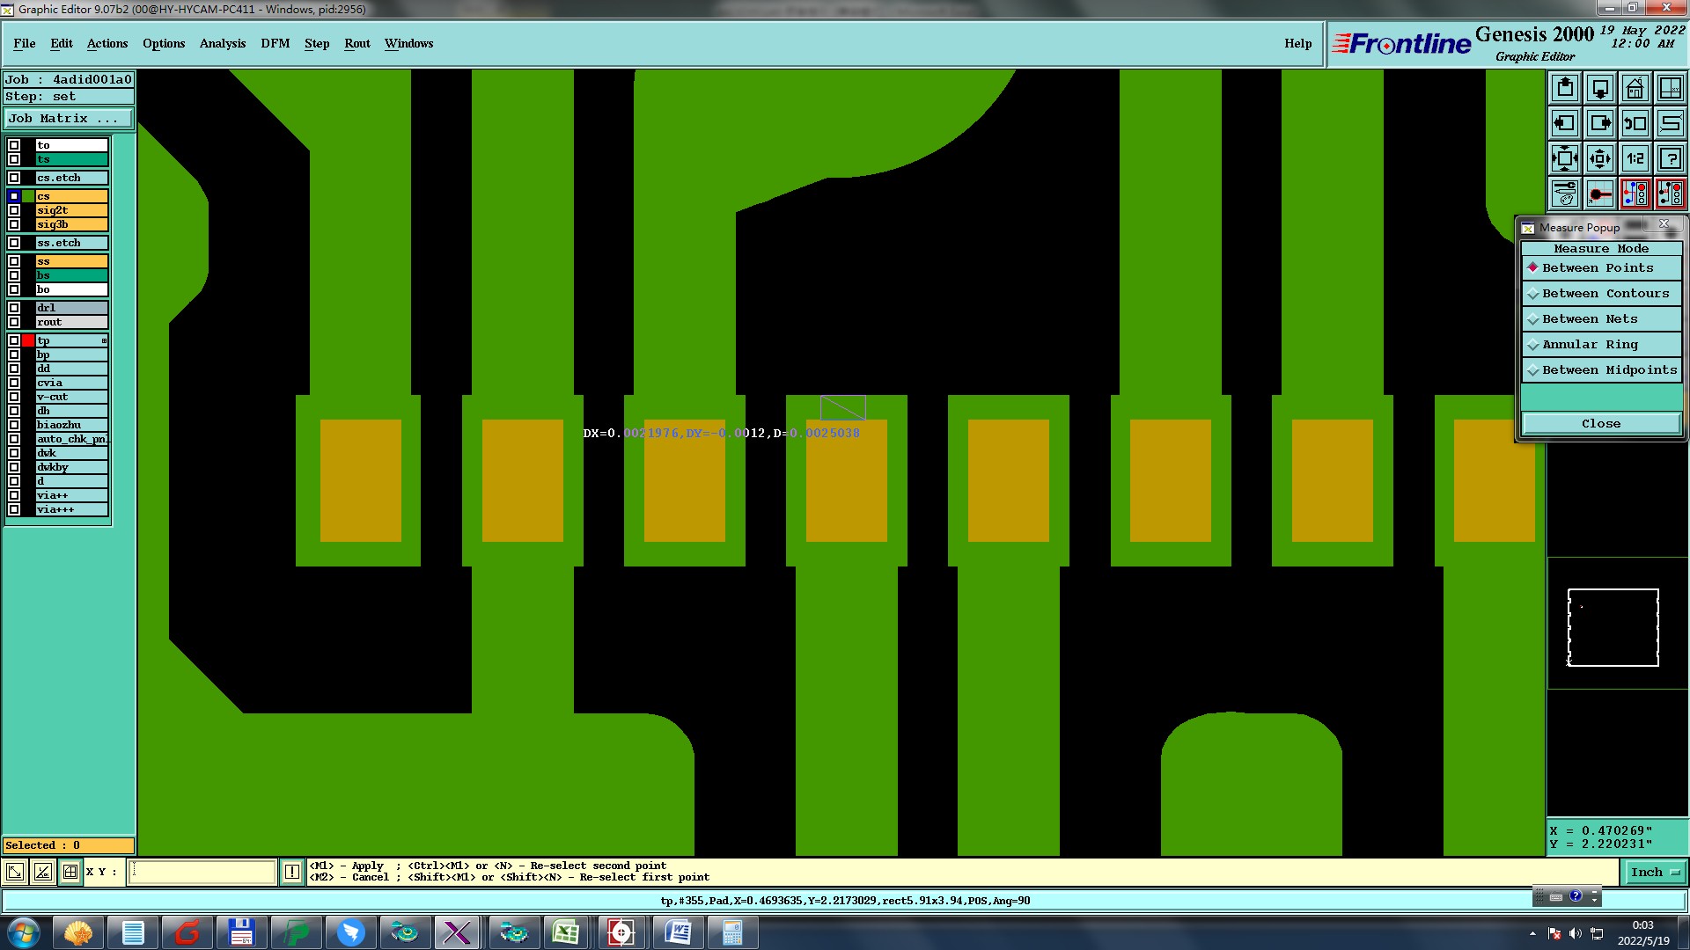
Task: Open the graphic tools wrench icon
Action: 1565,194
